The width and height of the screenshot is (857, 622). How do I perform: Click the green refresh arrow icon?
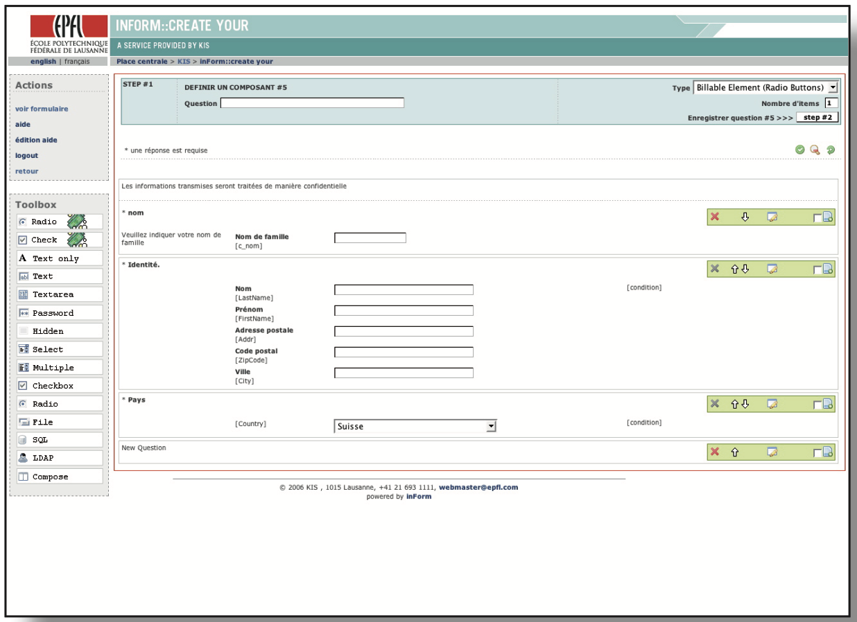pyautogui.click(x=831, y=150)
